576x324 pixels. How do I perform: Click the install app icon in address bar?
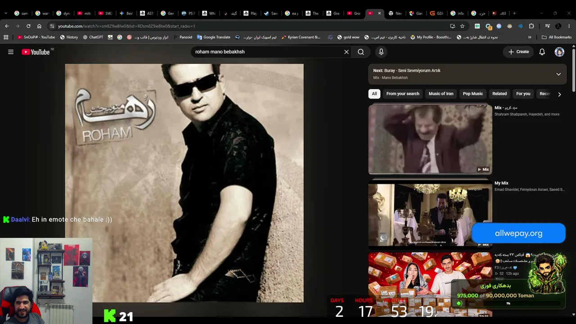coord(452,26)
